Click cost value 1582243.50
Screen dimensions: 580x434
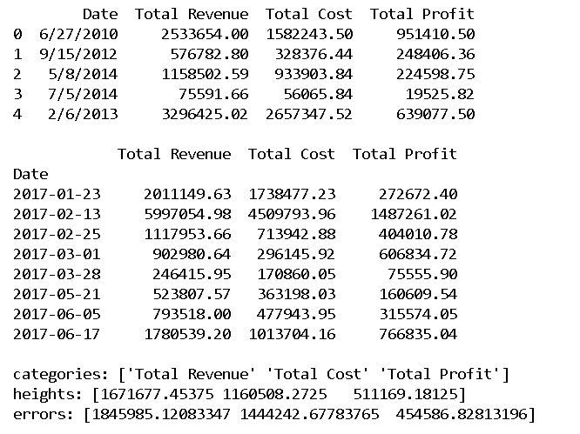[310, 34]
